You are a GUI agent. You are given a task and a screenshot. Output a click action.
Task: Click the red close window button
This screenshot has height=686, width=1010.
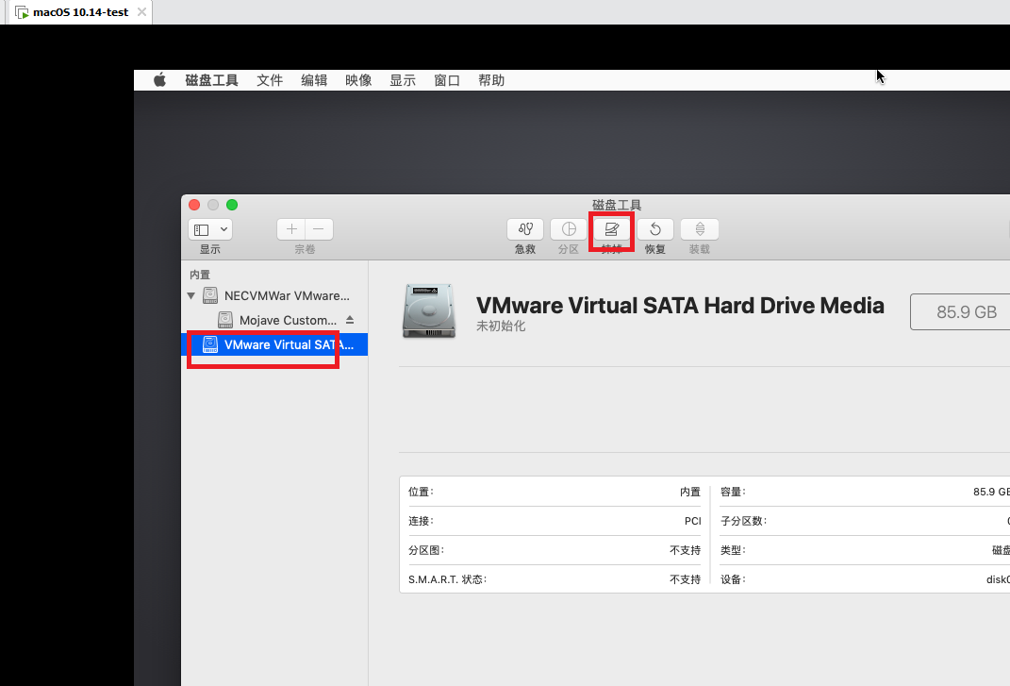[x=194, y=205]
